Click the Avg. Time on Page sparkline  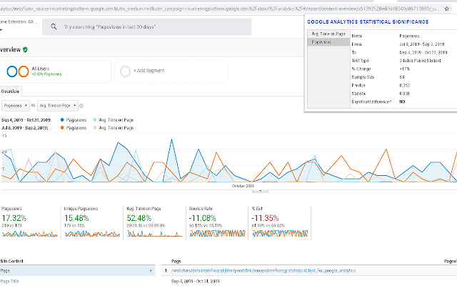tap(155, 234)
